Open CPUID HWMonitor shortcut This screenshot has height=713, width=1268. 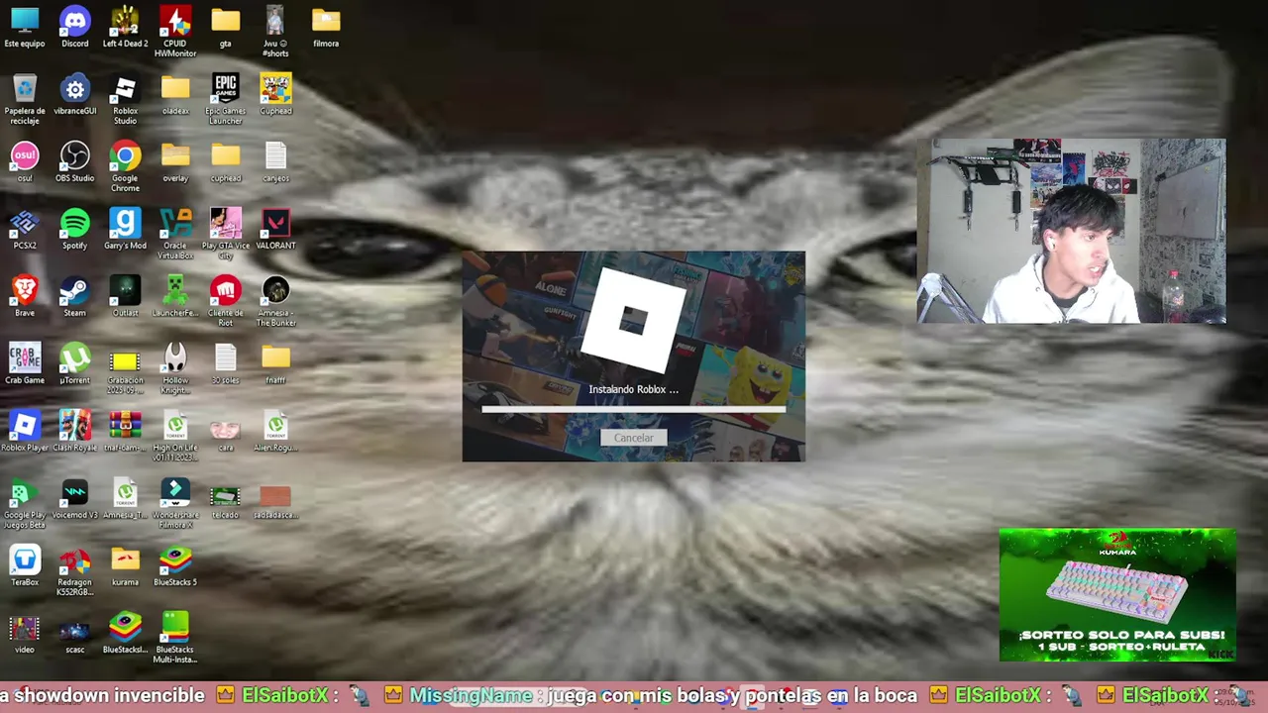(x=175, y=32)
